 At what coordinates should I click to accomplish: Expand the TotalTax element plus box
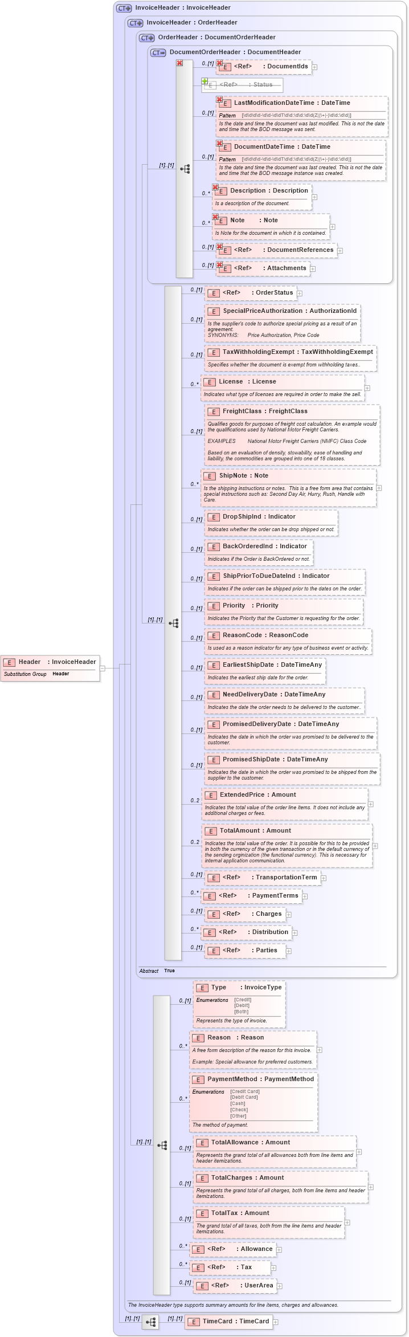tap(347, 1222)
